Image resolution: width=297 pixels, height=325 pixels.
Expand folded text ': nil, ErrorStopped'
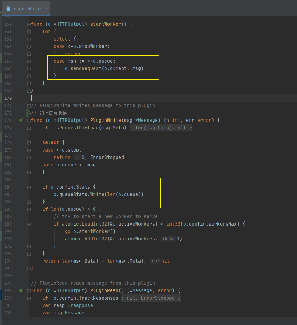[151, 298]
